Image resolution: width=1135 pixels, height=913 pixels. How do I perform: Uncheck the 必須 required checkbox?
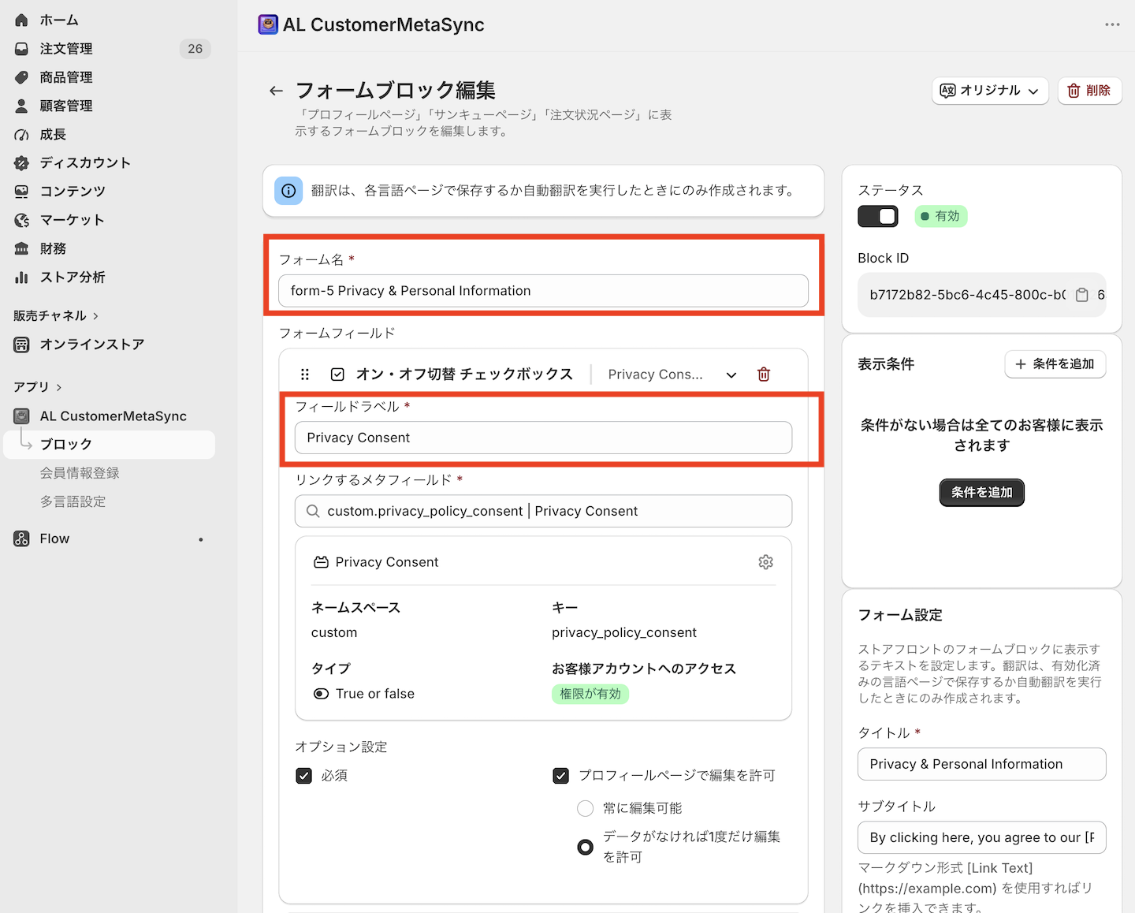click(x=303, y=776)
